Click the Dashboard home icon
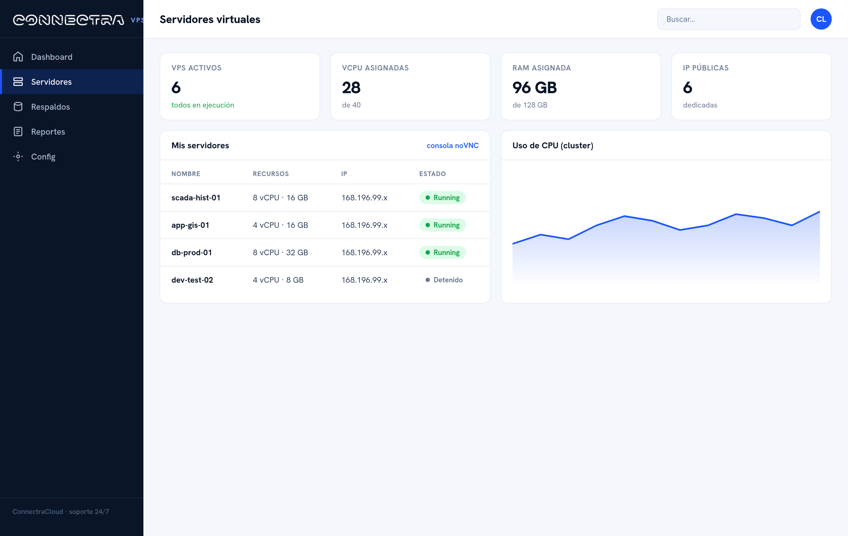This screenshot has height=536, width=848. pos(18,57)
